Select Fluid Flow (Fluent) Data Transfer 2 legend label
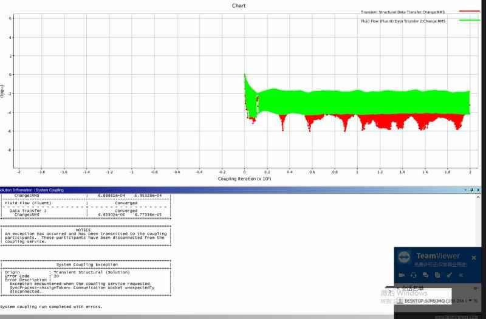This screenshot has height=319, width=486. (x=403, y=21)
